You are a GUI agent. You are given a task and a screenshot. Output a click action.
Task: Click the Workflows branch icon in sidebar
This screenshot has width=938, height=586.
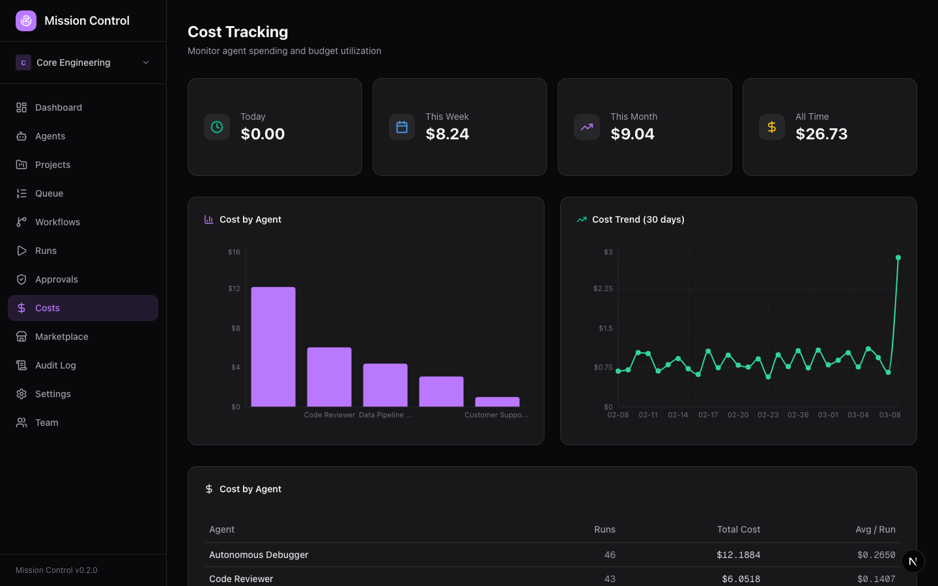click(x=21, y=221)
